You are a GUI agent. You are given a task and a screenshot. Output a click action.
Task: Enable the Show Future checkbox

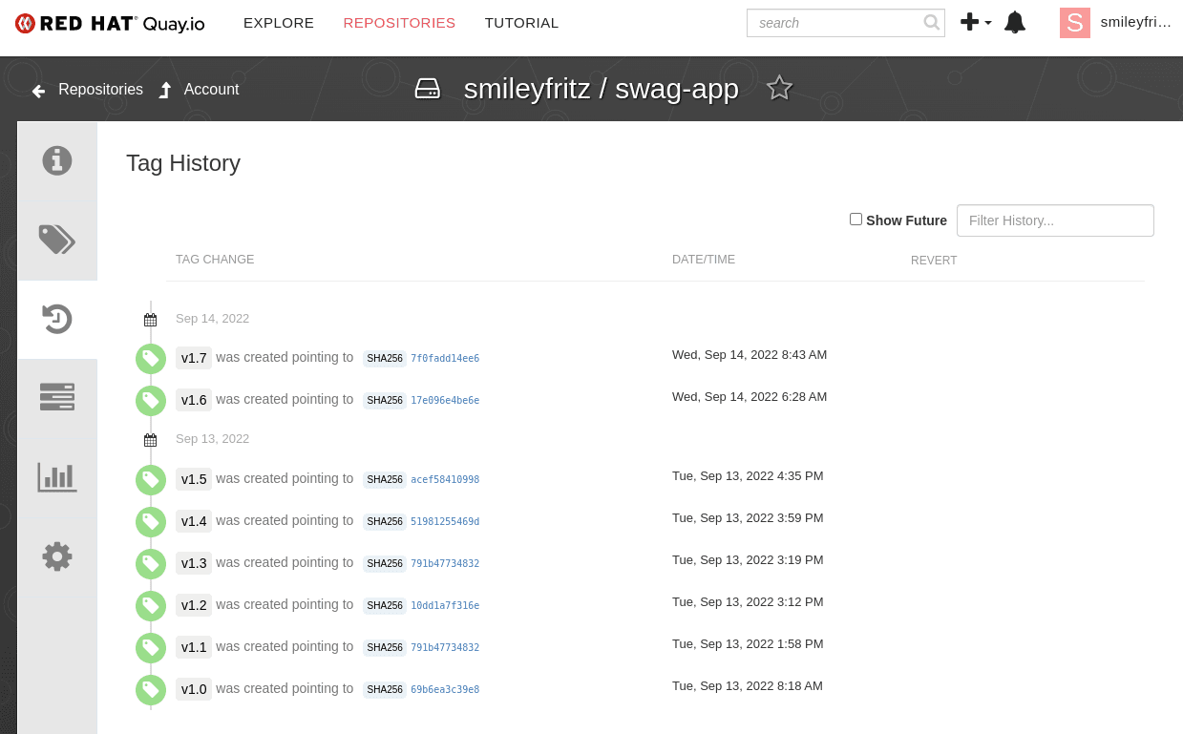(x=856, y=219)
